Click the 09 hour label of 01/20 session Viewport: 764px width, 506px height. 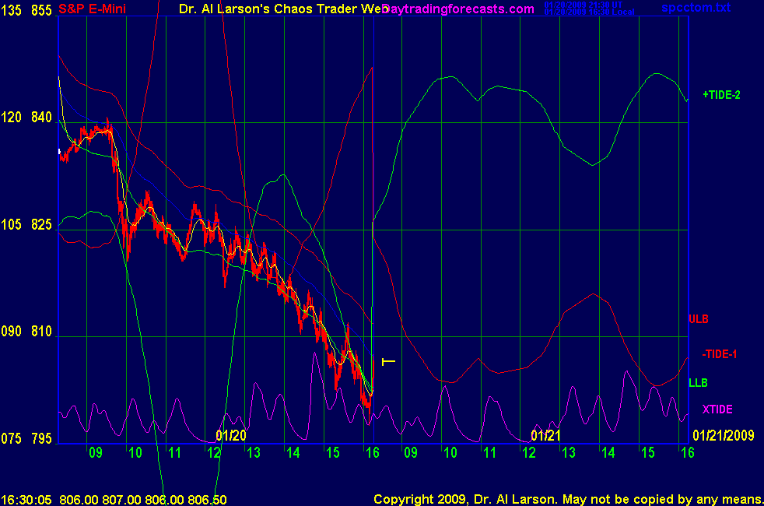(x=96, y=453)
